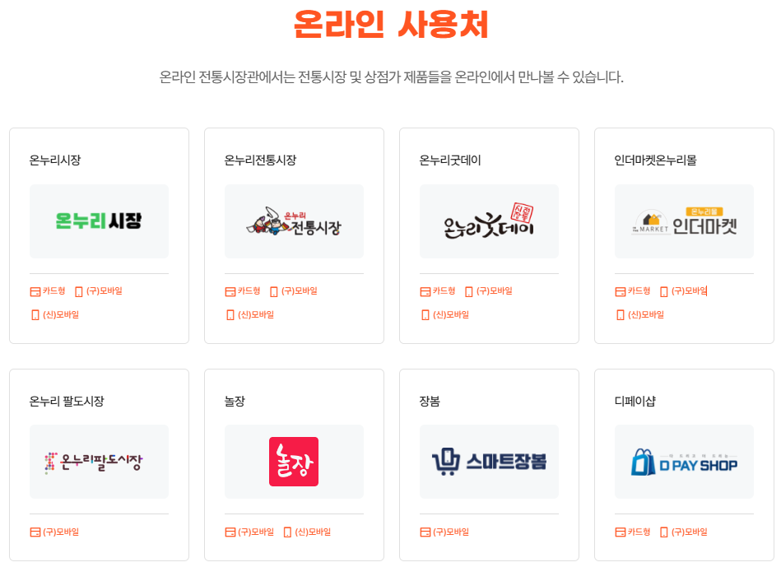Viewport: 781px width, 567px height.
Task: Click the 카드형 card icon under 온누리시장
Action: click(x=35, y=292)
